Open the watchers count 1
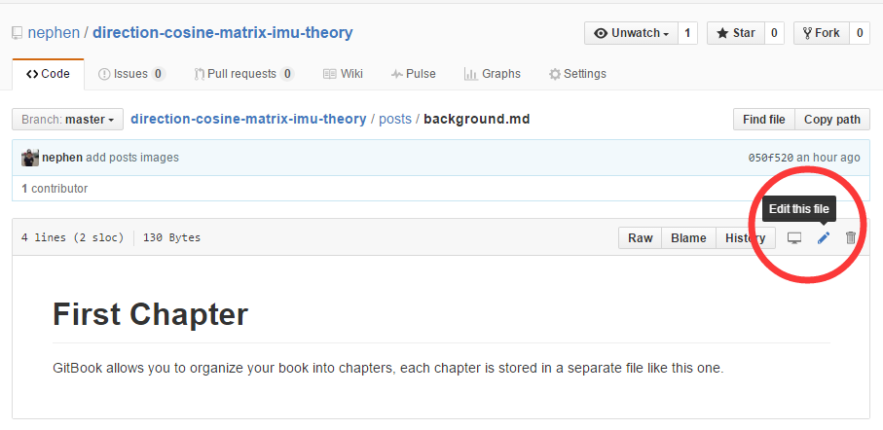The image size is (883, 430). pyautogui.click(x=687, y=33)
